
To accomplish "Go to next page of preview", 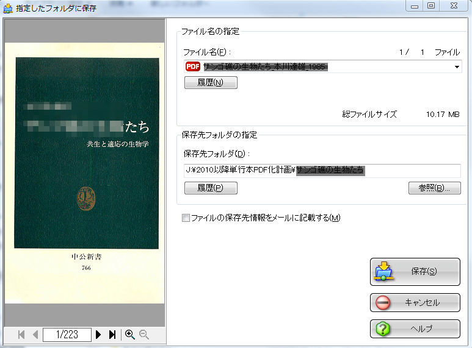I will click(x=98, y=335).
